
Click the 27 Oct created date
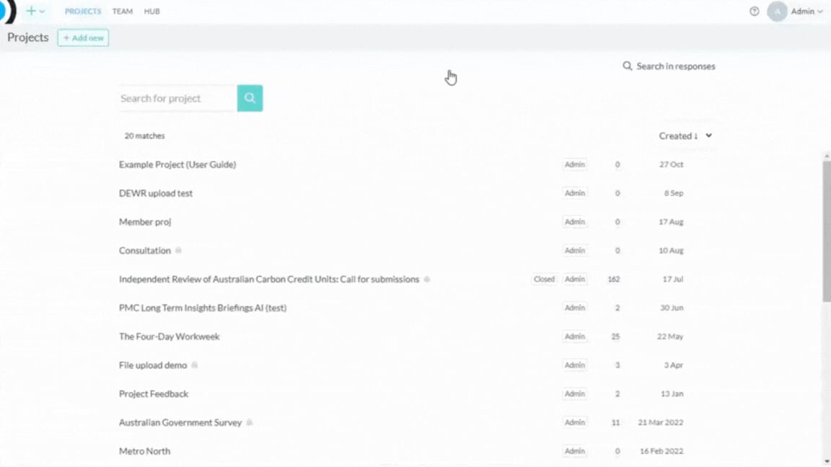coord(671,164)
